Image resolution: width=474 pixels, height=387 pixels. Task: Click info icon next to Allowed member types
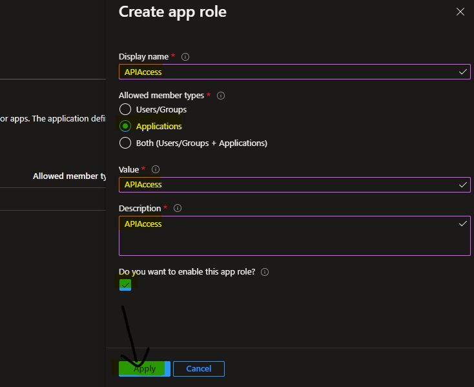(x=221, y=96)
